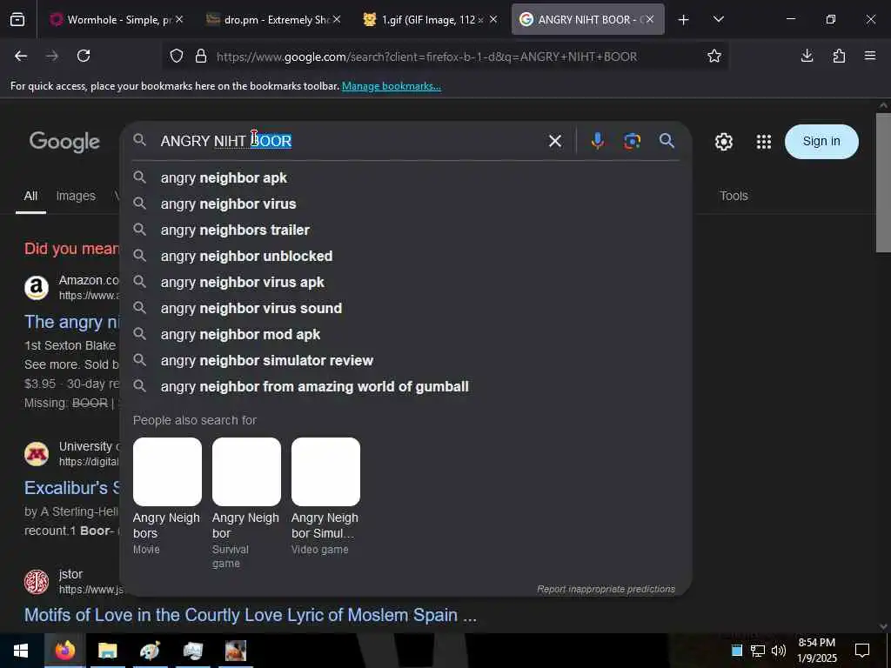Click the jstor result favicon
The height and width of the screenshot is (668, 891).
(x=37, y=582)
